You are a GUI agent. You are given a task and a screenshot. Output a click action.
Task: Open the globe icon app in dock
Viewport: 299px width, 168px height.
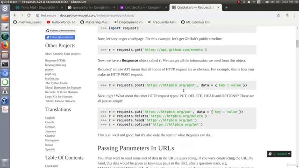(x=5, y=36)
